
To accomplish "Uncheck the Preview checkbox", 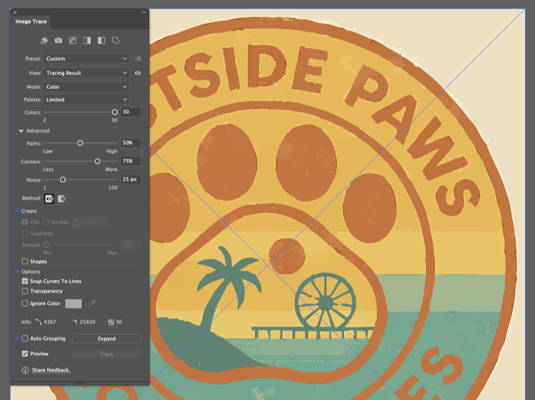I will click(25, 354).
